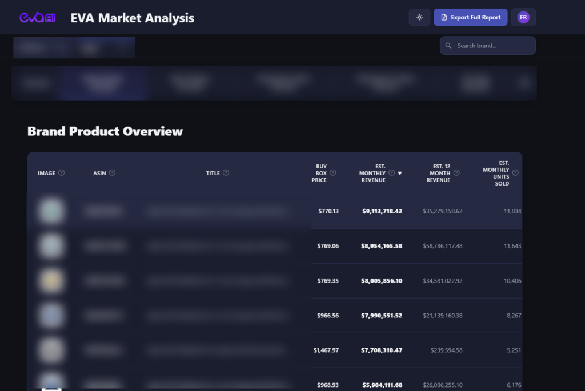Click the $1,467.97 buy box price cell
Viewport: 585px width, 391px height.
click(326, 350)
